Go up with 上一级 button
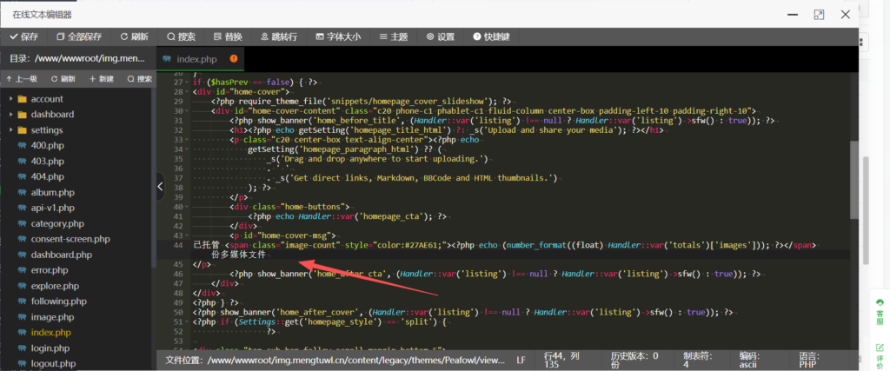Viewport: 890px width, 371px height. pos(22,79)
